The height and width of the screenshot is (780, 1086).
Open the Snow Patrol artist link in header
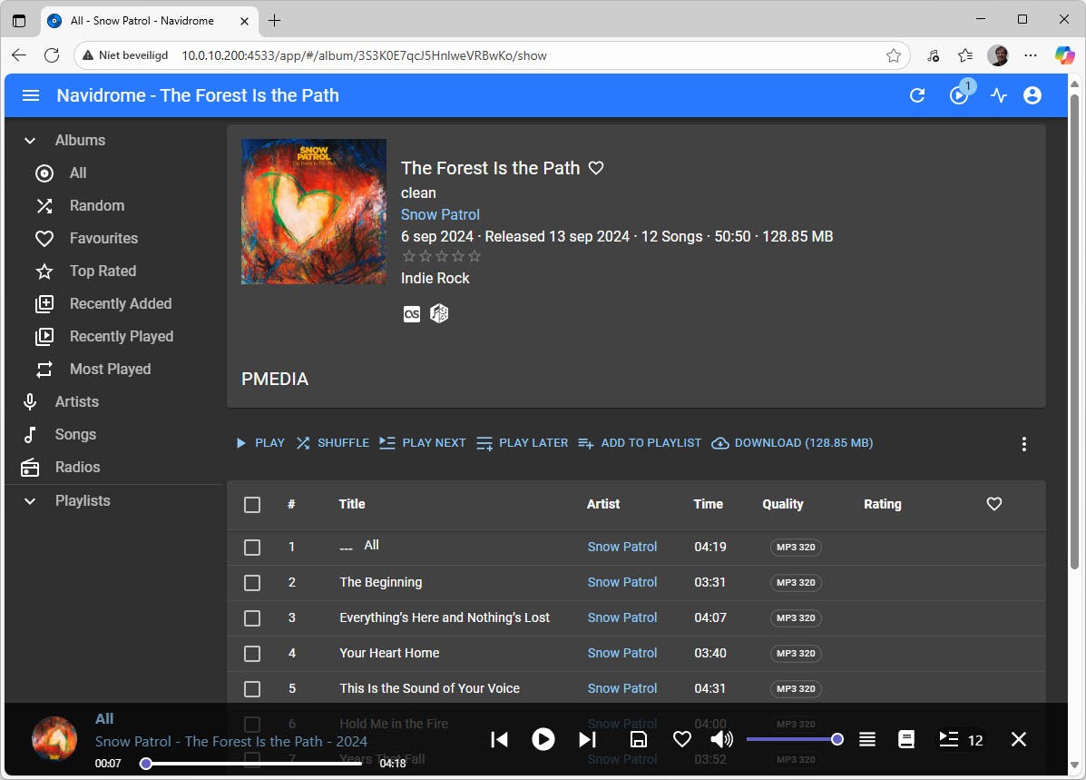tap(440, 215)
